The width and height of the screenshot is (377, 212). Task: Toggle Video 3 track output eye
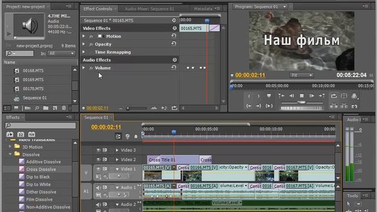click(x=98, y=150)
